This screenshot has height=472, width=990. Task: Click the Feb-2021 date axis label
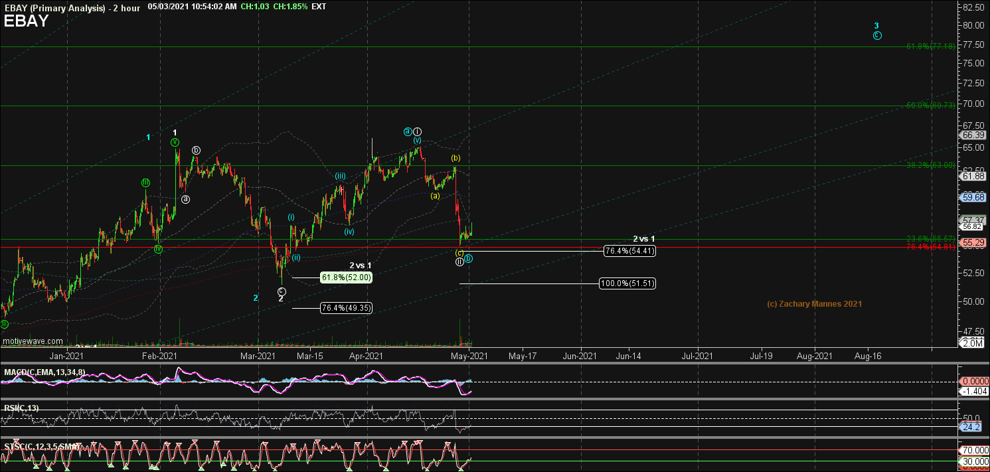pyautogui.click(x=159, y=356)
